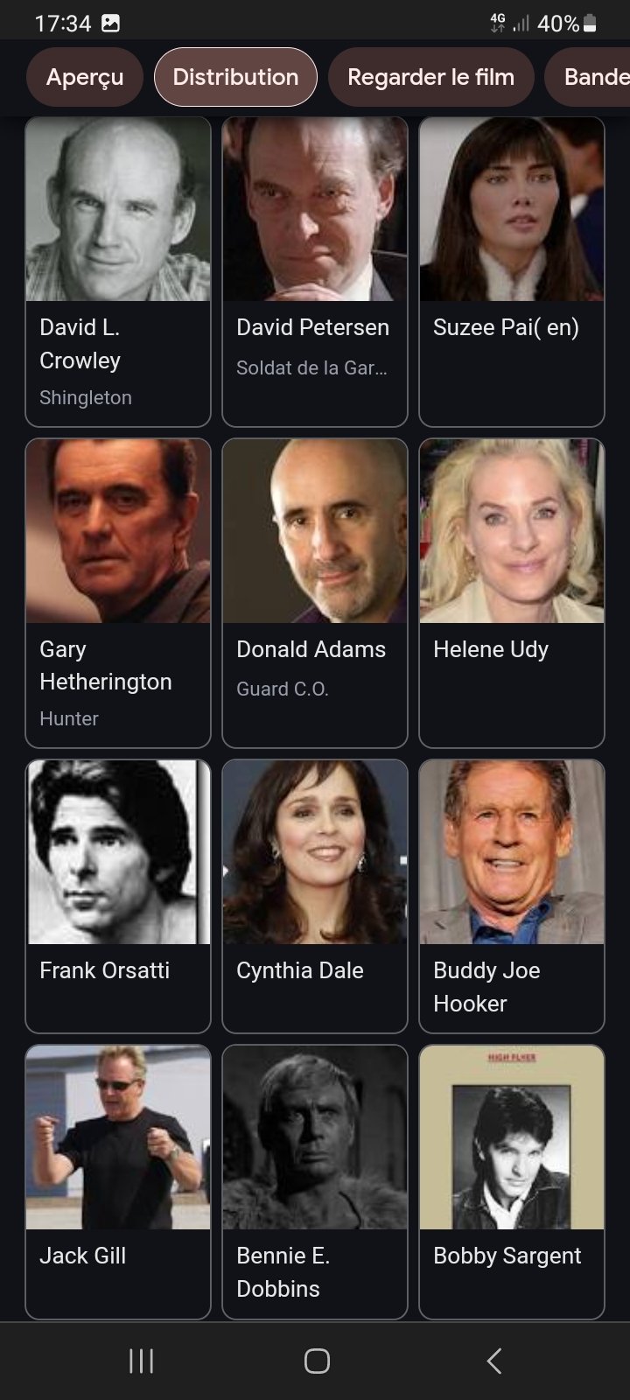Screen dimensions: 630x1400
Task: Open David L. Crowley's photo
Action: (x=118, y=209)
